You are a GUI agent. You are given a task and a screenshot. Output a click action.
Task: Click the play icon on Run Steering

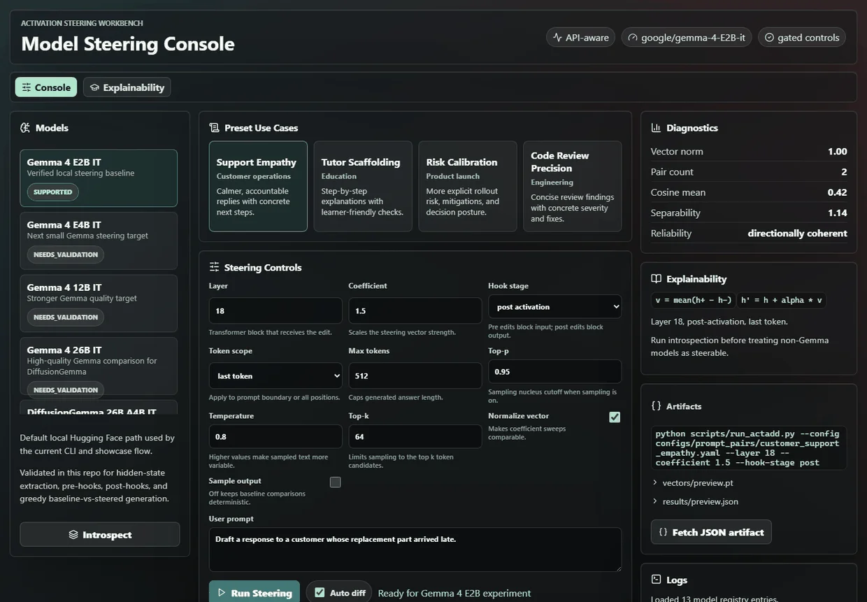click(x=222, y=593)
